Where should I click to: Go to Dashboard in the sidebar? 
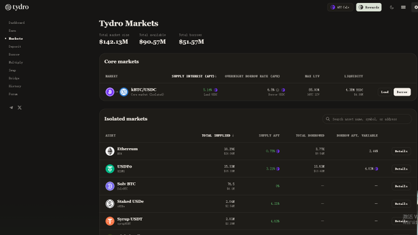point(17,23)
